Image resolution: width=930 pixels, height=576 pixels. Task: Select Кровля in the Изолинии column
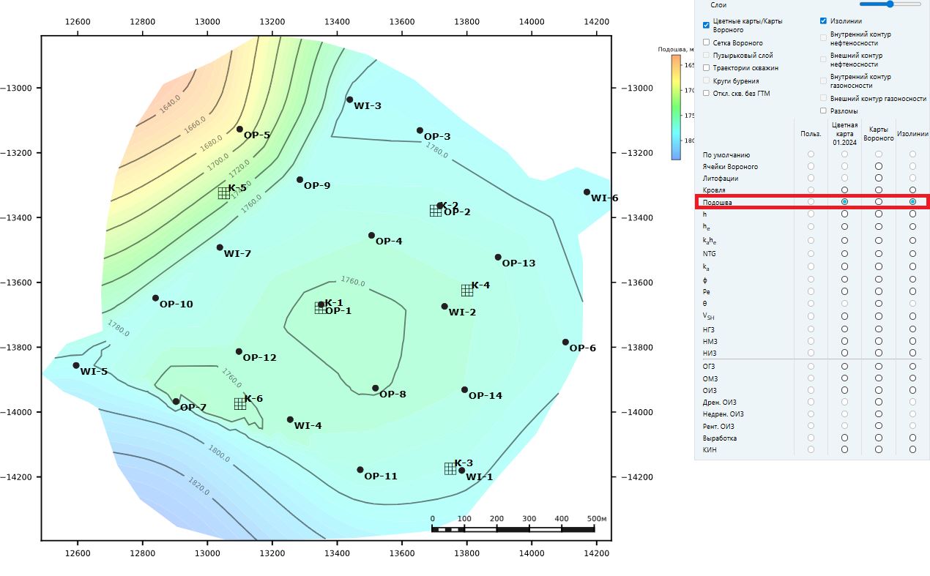point(912,190)
